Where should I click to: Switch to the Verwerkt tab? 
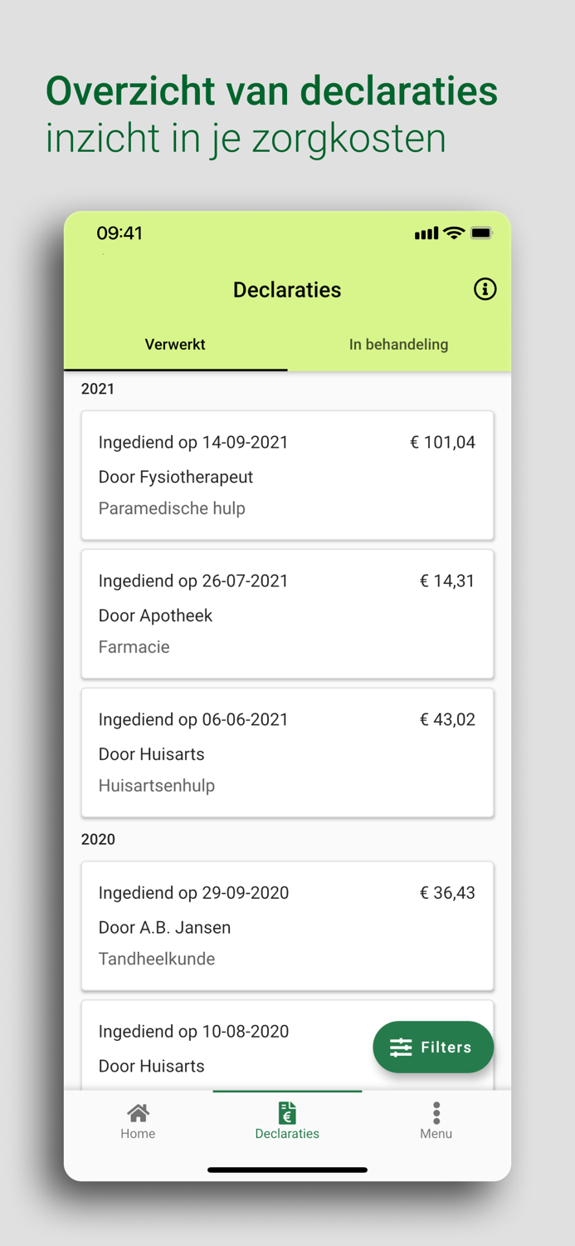(175, 345)
